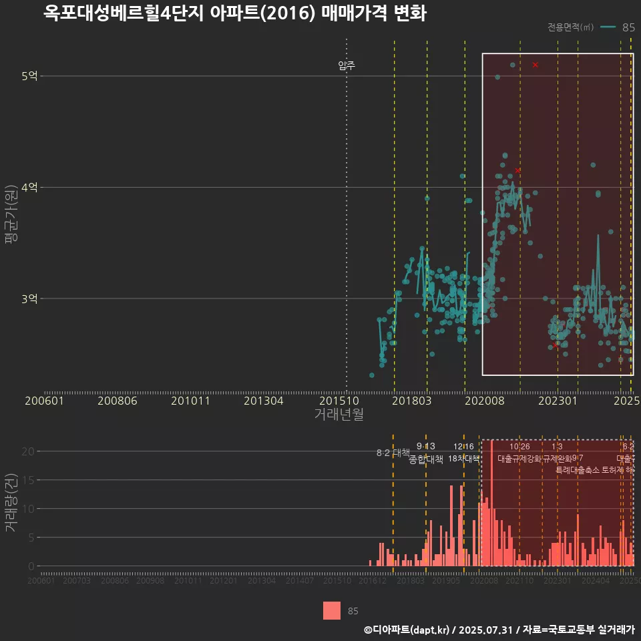
Task: Click the 18차대책 annotation text
Action: tap(463, 458)
